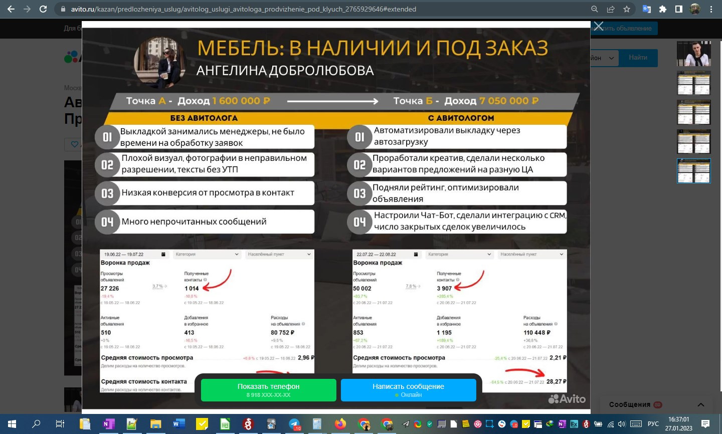The width and height of the screenshot is (722, 434).
Task: Open the Сообщения chat label
Action: [x=630, y=404]
